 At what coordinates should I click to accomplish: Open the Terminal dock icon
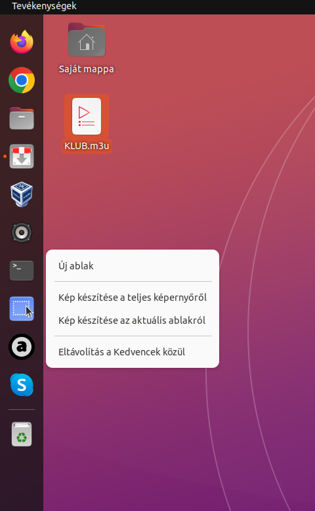tap(22, 271)
